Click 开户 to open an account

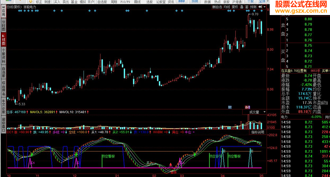coord(91,2)
